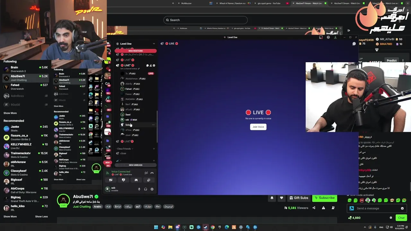Viewport: 411px width, 231px height.
Task: Open the soundboard button in Discord
Action: coord(149,180)
